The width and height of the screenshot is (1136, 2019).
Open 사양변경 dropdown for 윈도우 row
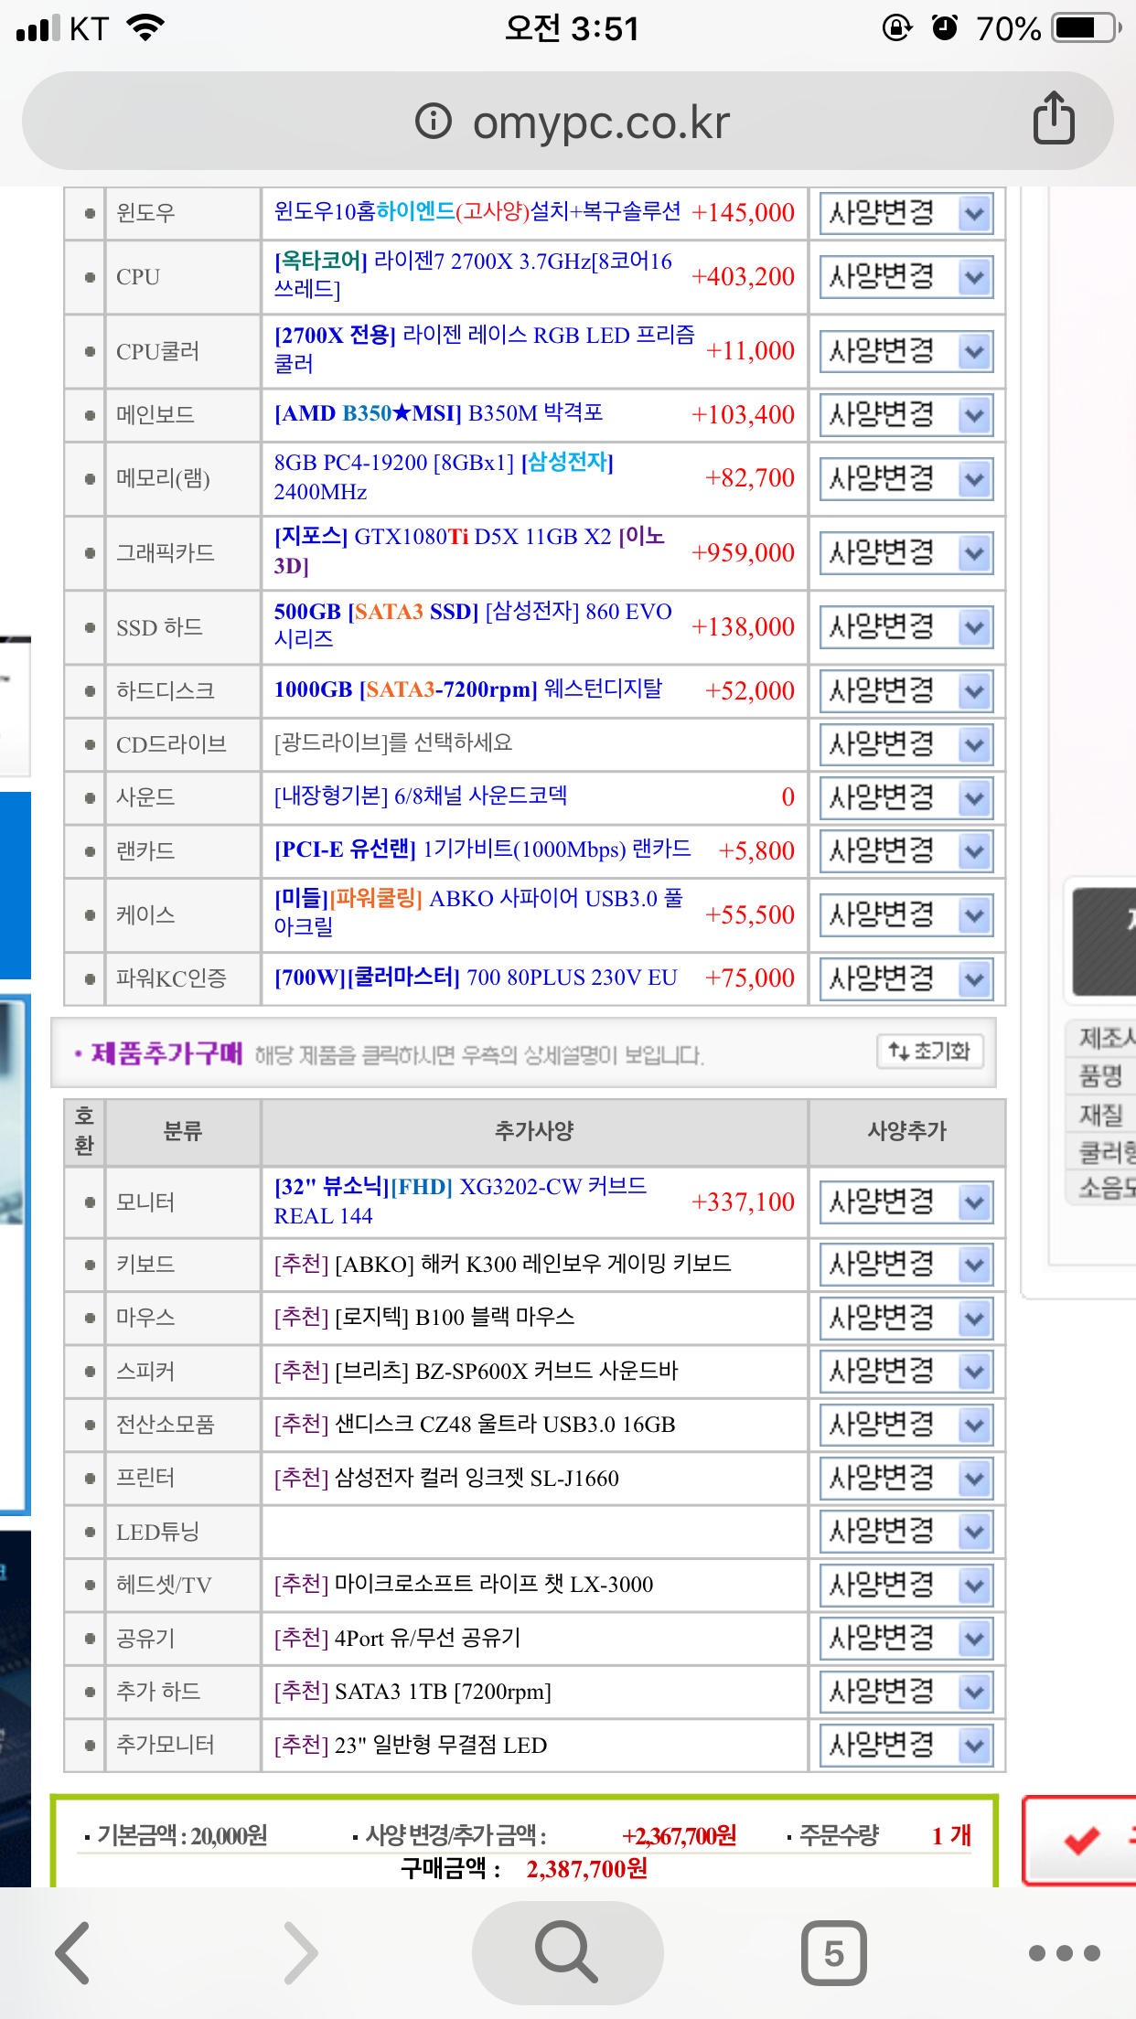906,214
